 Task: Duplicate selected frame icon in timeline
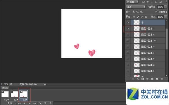click(x=45, y=103)
